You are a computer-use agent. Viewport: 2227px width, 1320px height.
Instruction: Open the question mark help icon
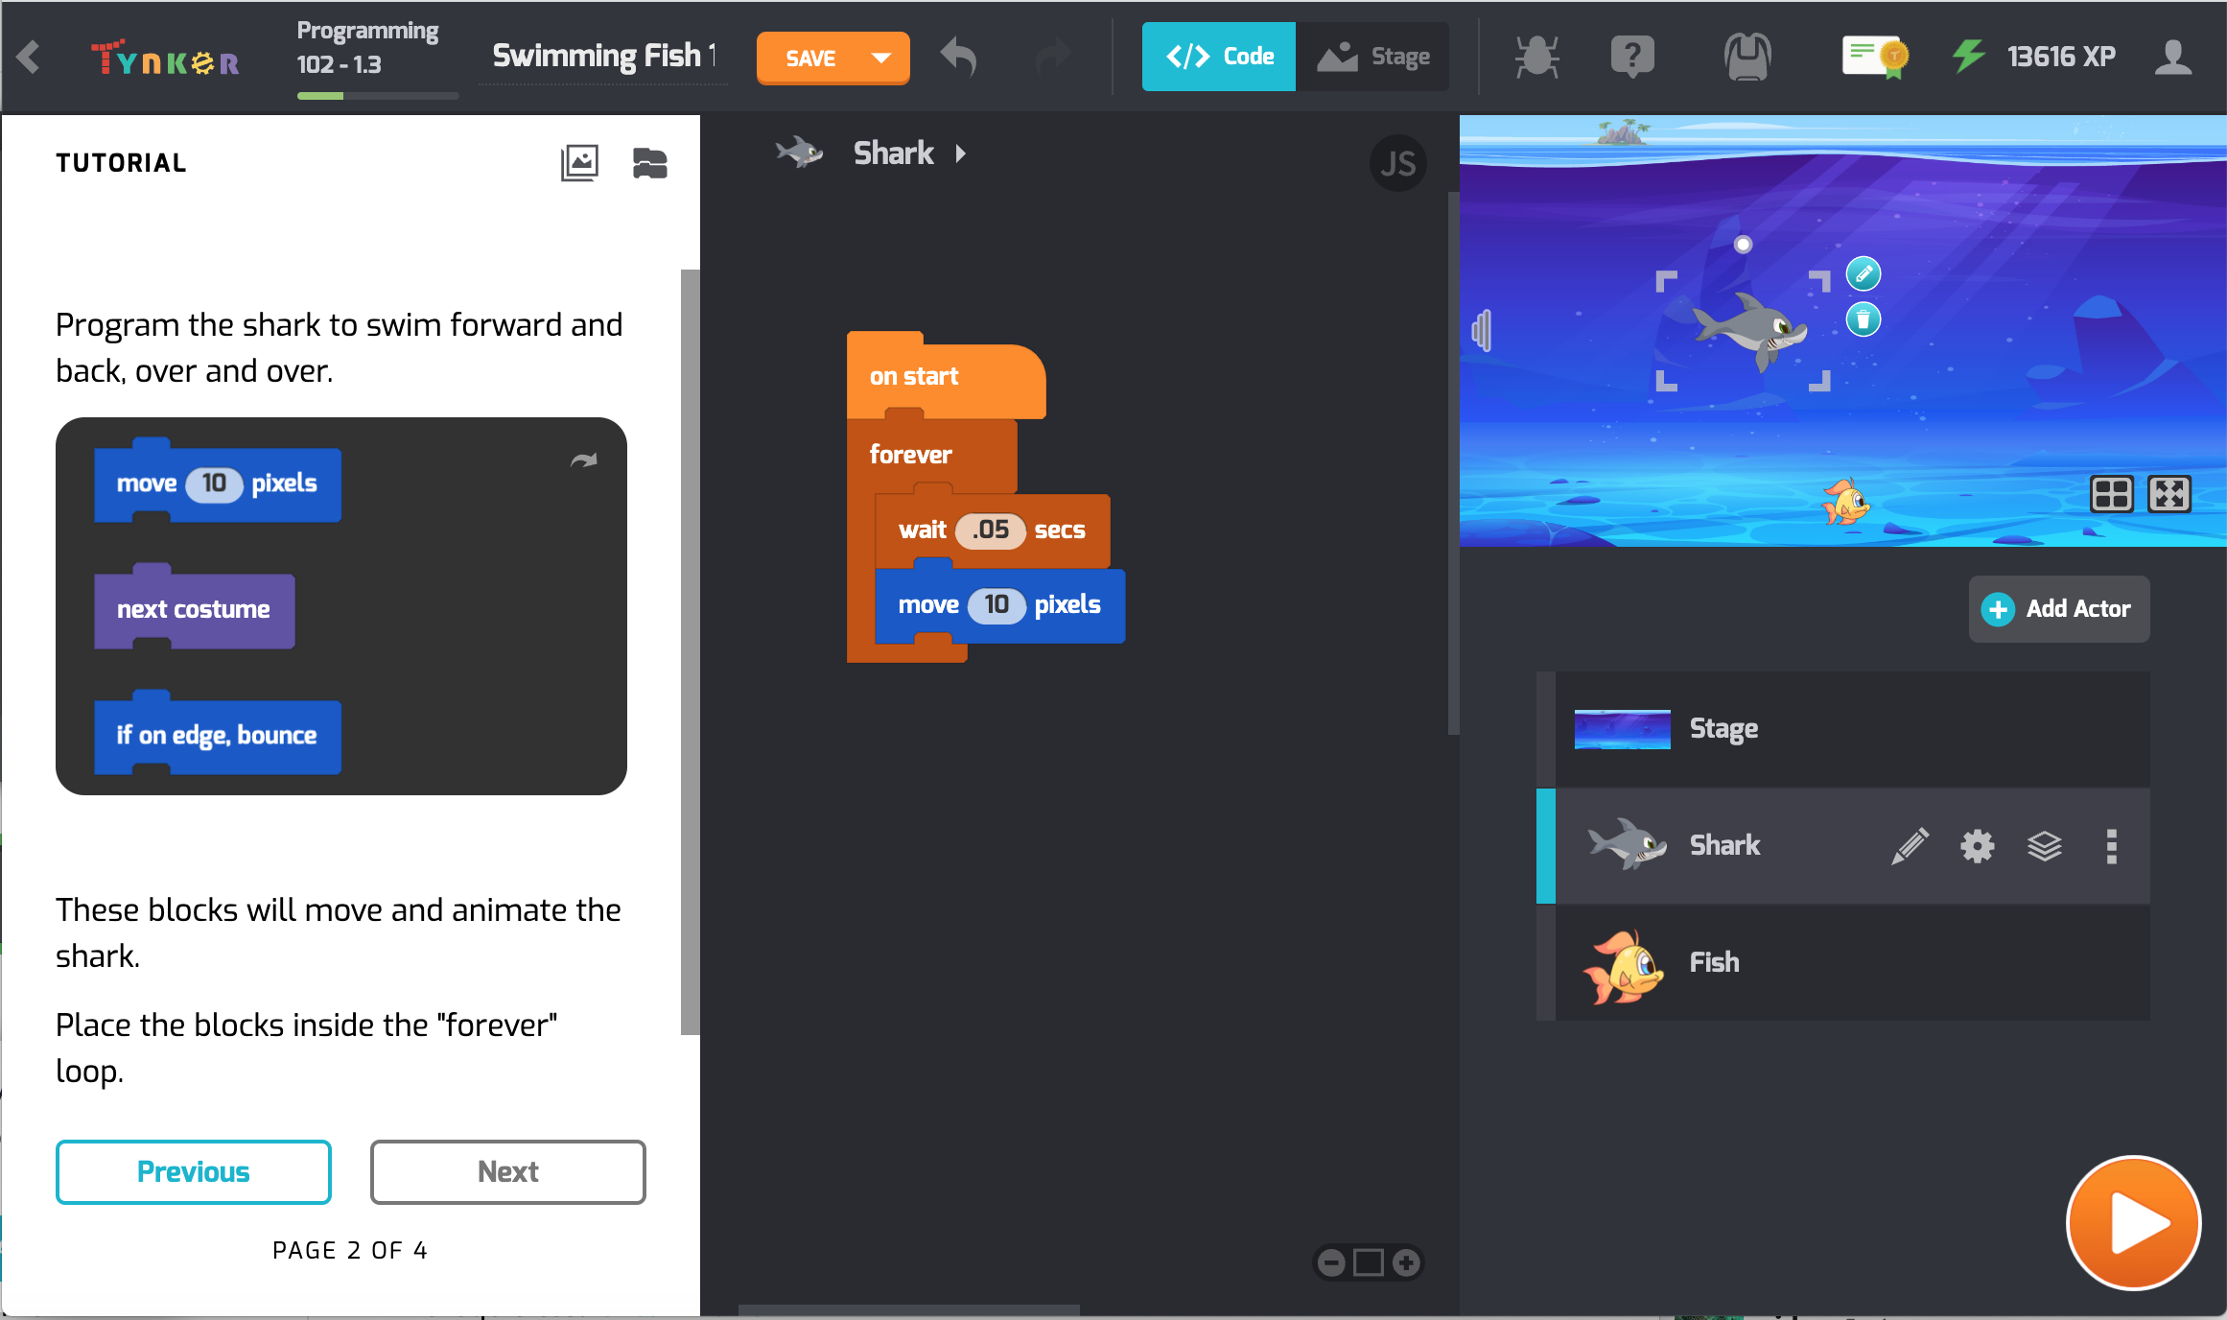click(x=1632, y=57)
